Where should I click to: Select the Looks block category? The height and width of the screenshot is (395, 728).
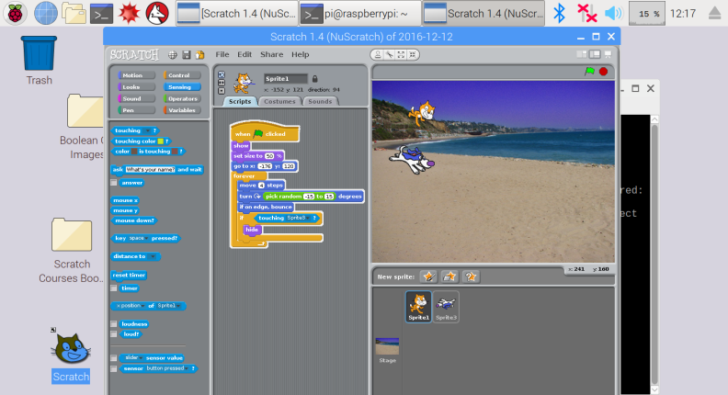(x=136, y=86)
